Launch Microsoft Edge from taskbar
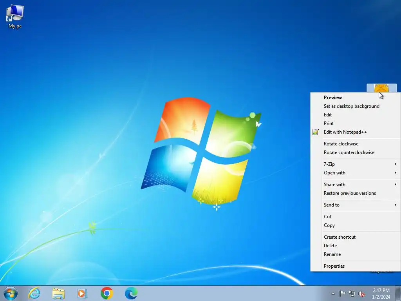This screenshot has width=401, height=301. click(x=131, y=293)
